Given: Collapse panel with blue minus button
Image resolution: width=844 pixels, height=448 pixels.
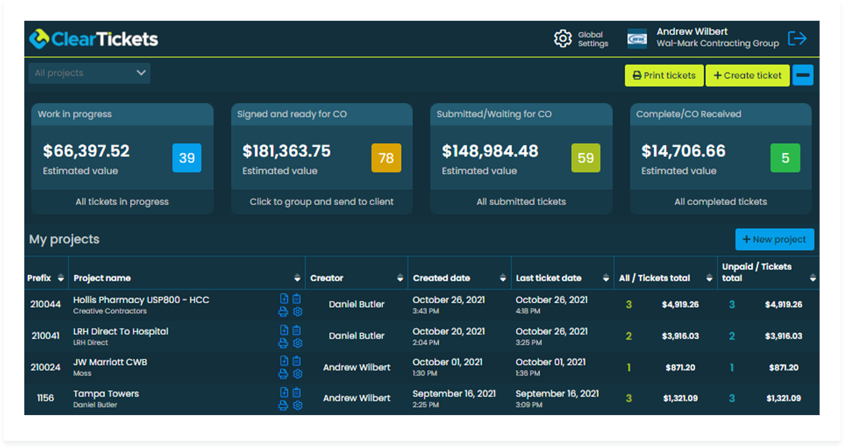Looking at the screenshot, I should [803, 76].
